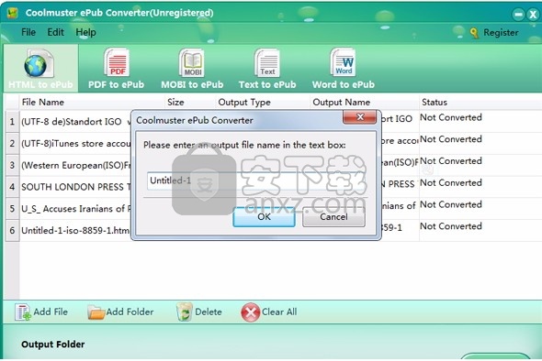
Task: Select row 1 (UTF-8 de)Standort IGO
Action: tap(75, 122)
